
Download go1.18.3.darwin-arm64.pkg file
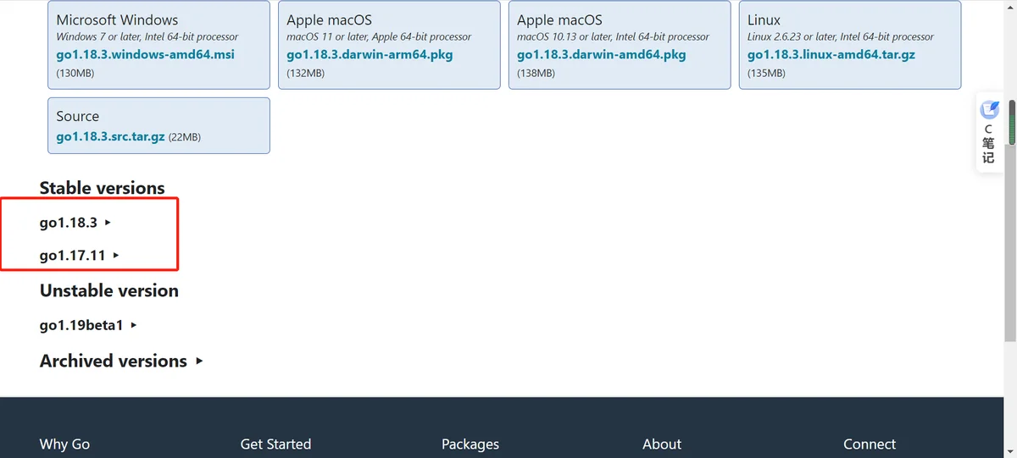coord(370,54)
